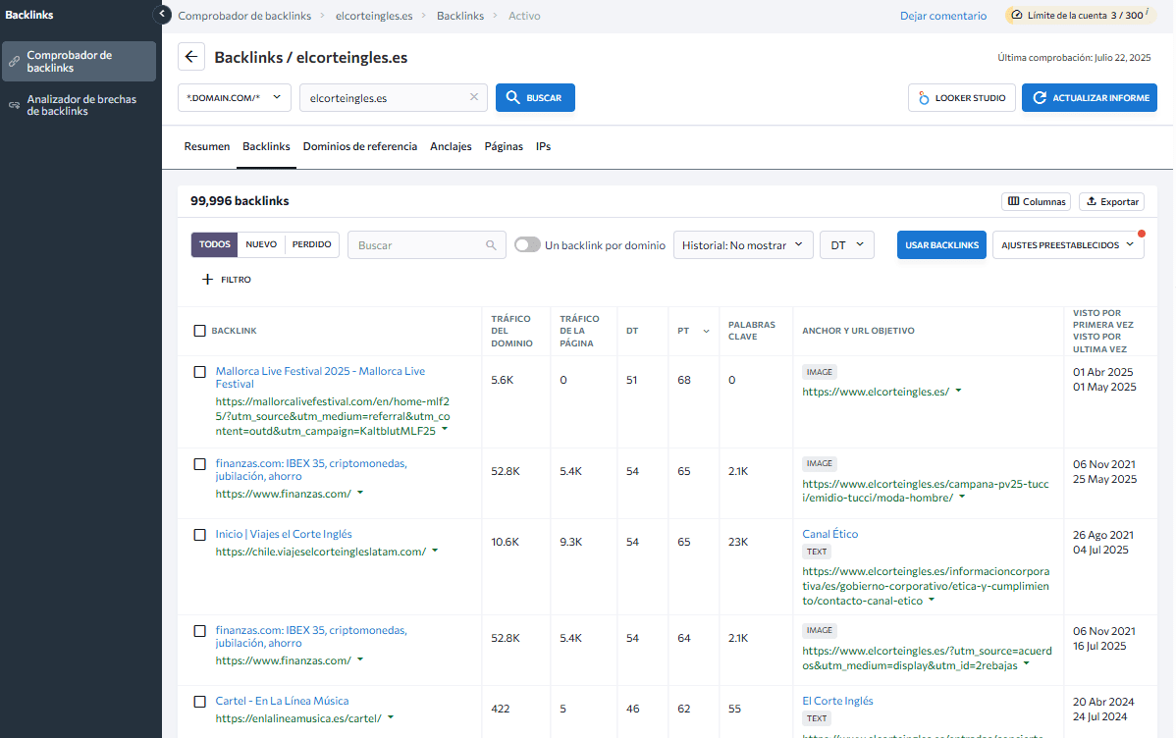The width and height of the screenshot is (1176, 738).
Task: Open Cartel - En La Línea Música link
Action: pyautogui.click(x=282, y=701)
